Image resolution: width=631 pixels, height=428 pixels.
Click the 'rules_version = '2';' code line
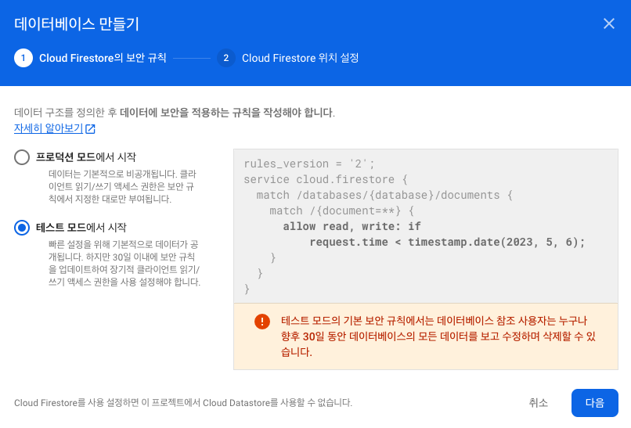coord(309,164)
